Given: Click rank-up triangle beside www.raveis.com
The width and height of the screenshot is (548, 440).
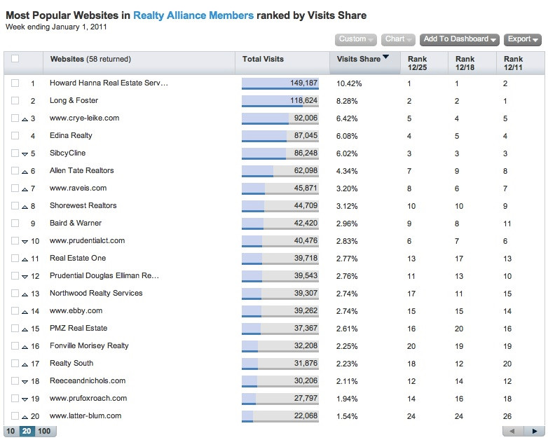Looking at the screenshot, I should (x=25, y=189).
